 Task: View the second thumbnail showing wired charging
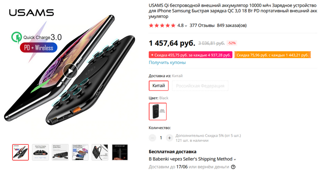click(x=41, y=152)
